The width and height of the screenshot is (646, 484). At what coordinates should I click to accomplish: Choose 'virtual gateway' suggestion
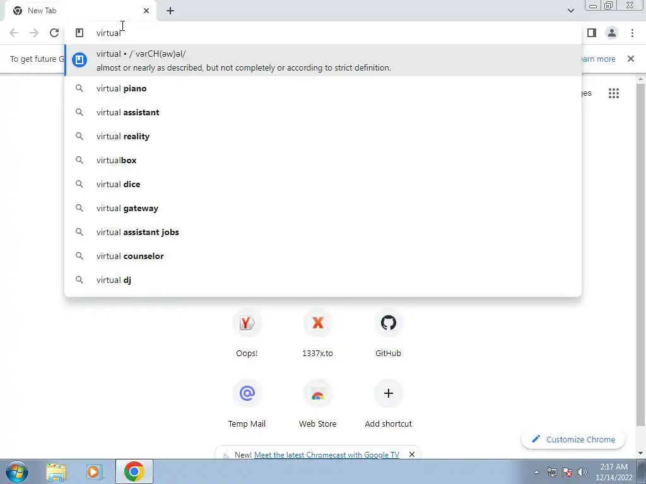323,208
